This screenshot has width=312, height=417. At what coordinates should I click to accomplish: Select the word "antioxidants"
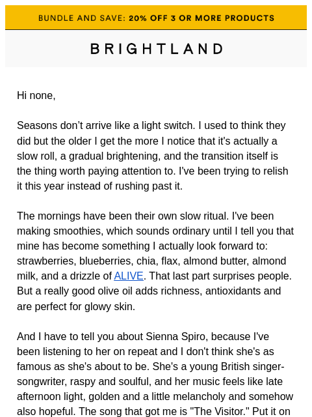coord(229,291)
